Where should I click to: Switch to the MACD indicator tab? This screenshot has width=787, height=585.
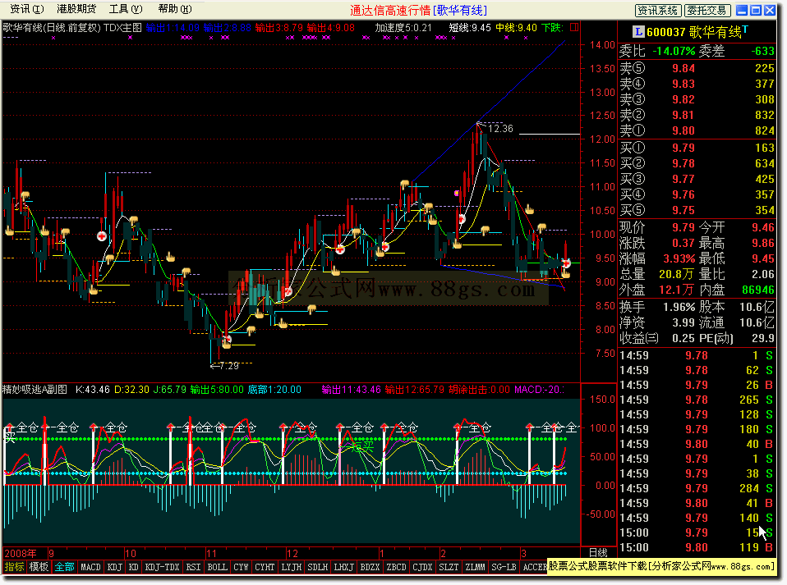coord(91,567)
